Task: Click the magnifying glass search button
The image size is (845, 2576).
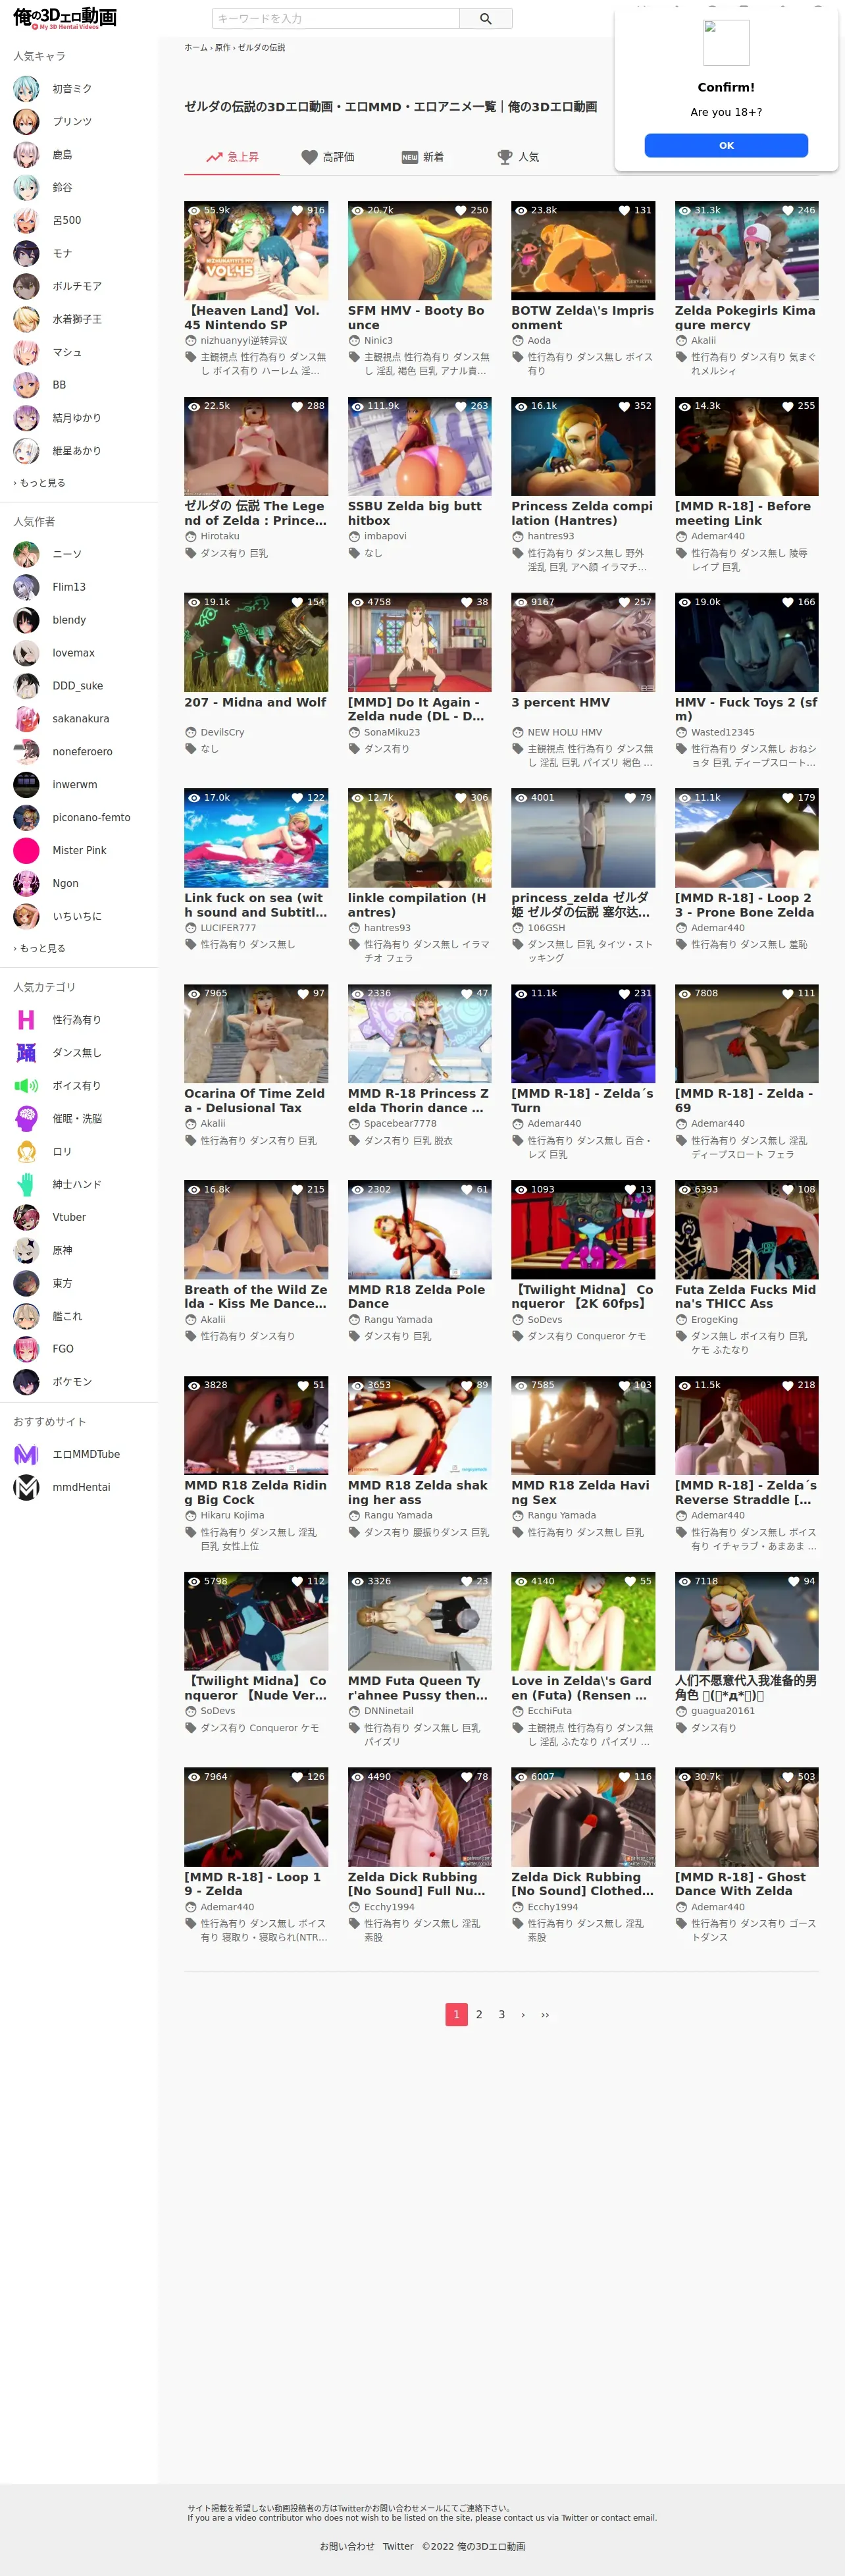Action: tap(486, 18)
